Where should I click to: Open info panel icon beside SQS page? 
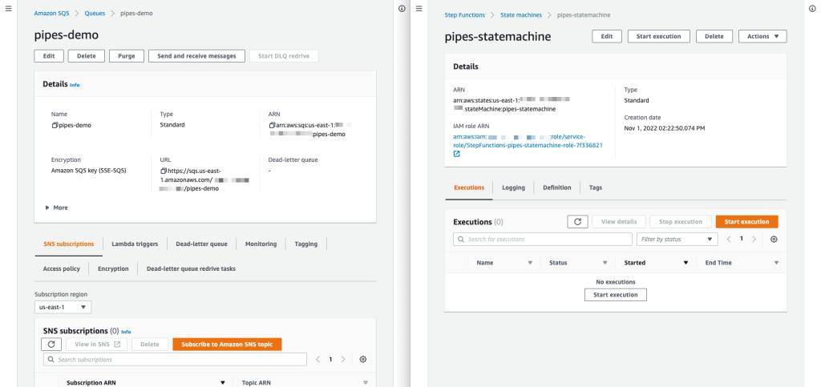point(402,9)
